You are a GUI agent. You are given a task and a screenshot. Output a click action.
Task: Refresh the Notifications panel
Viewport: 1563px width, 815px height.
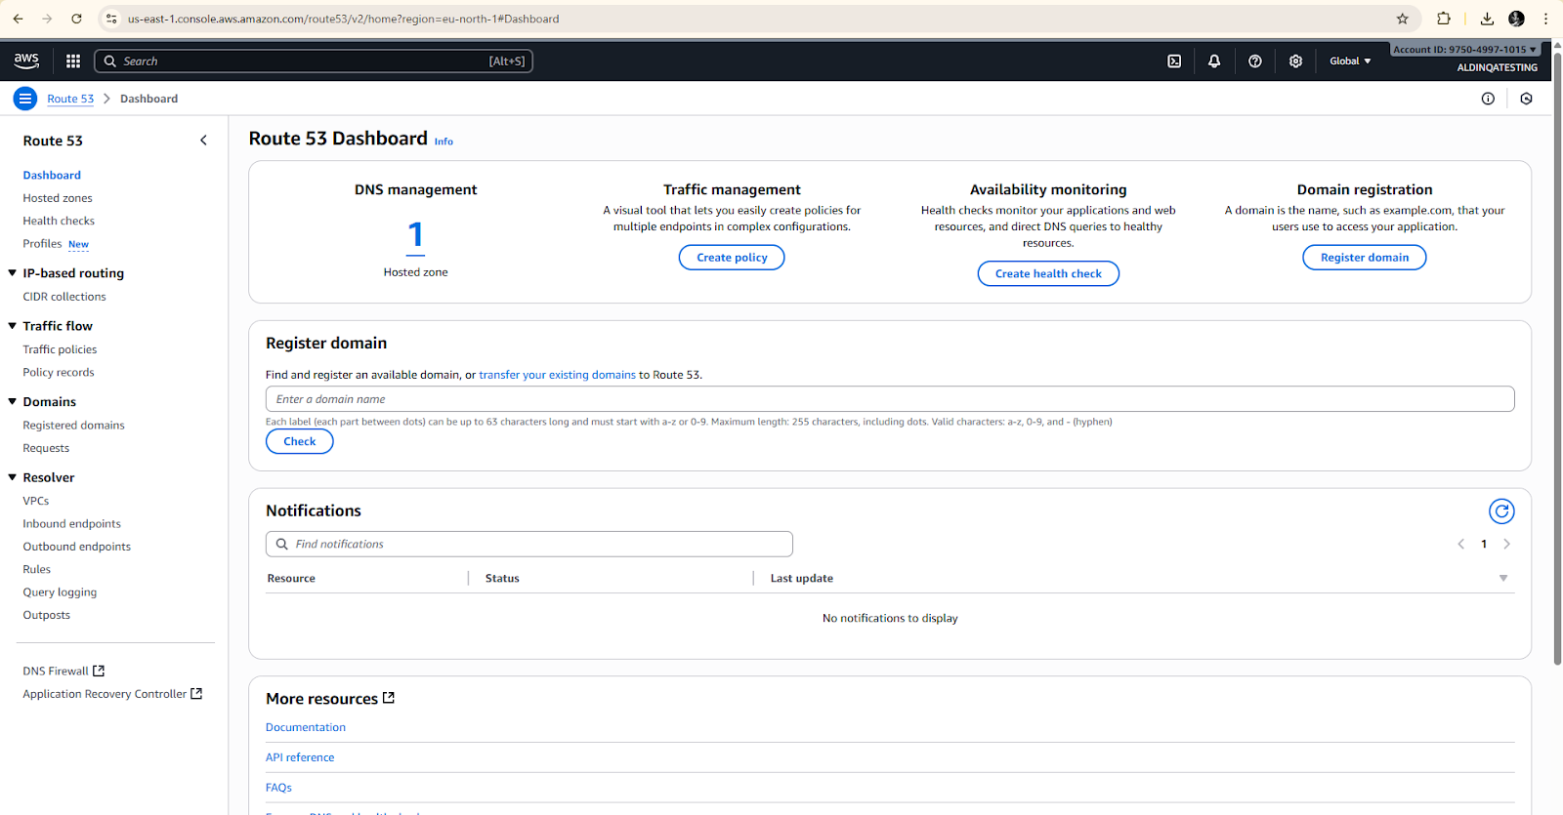coord(1501,511)
